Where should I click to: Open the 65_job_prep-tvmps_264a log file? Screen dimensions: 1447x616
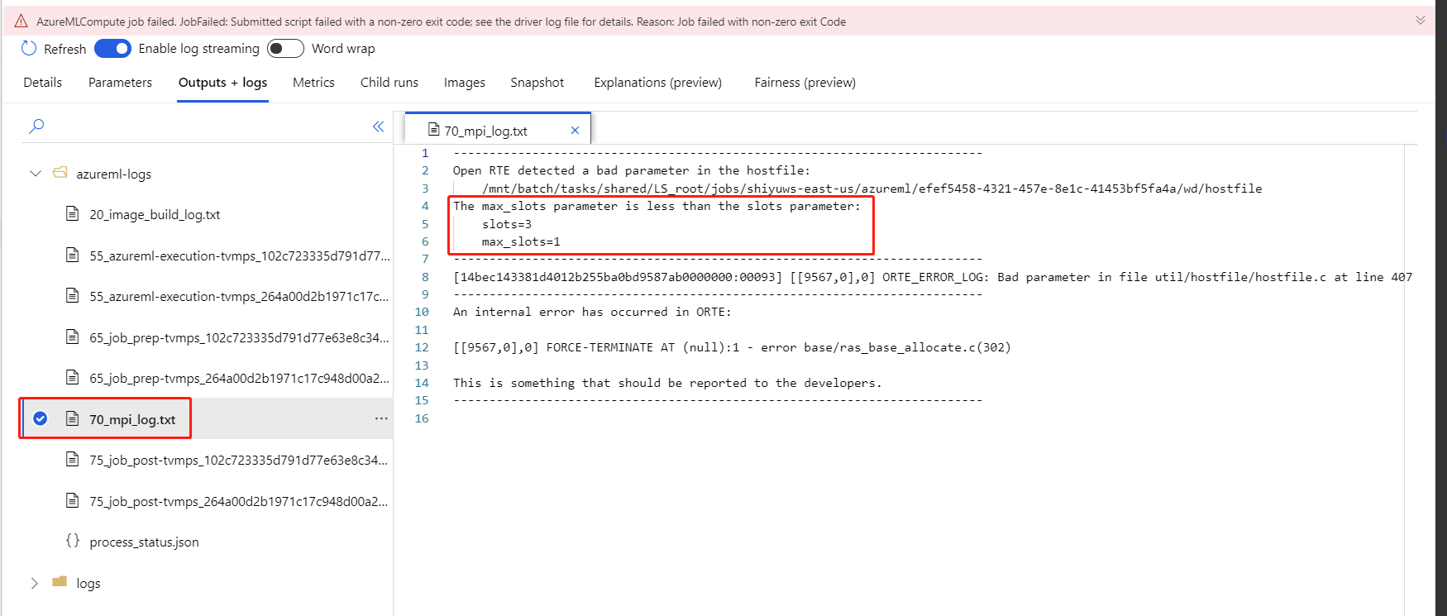tap(238, 379)
